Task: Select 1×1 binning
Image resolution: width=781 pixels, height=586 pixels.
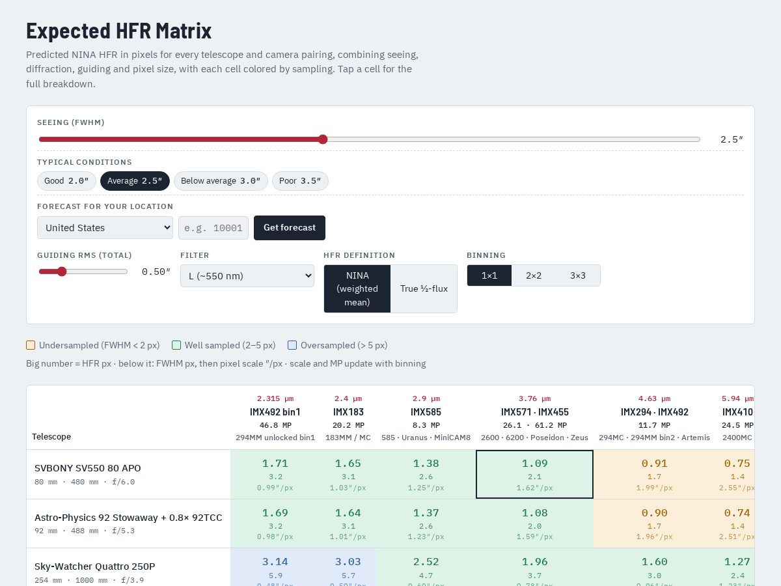Action: pos(489,275)
